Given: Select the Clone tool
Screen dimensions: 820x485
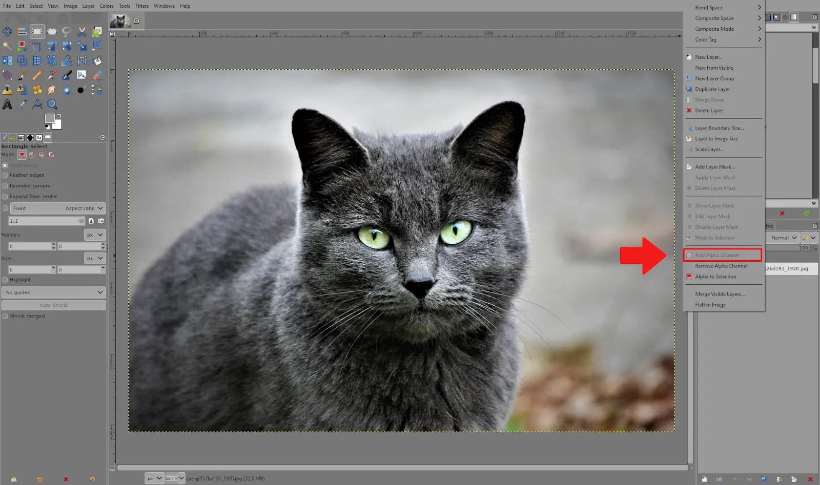Looking at the screenshot, I should pyautogui.click(x=7, y=90).
